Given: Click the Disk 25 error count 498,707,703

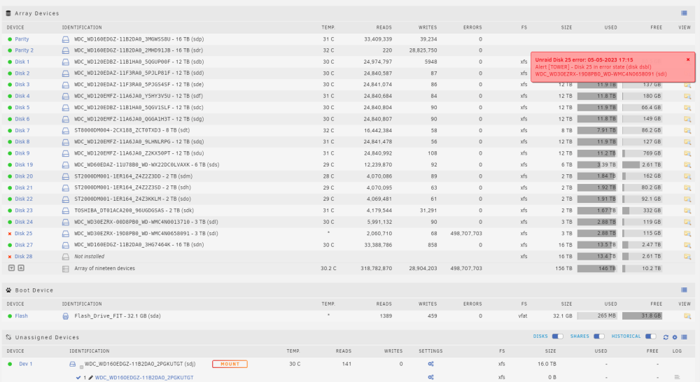Looking at the screenshot, I should 466,234.
